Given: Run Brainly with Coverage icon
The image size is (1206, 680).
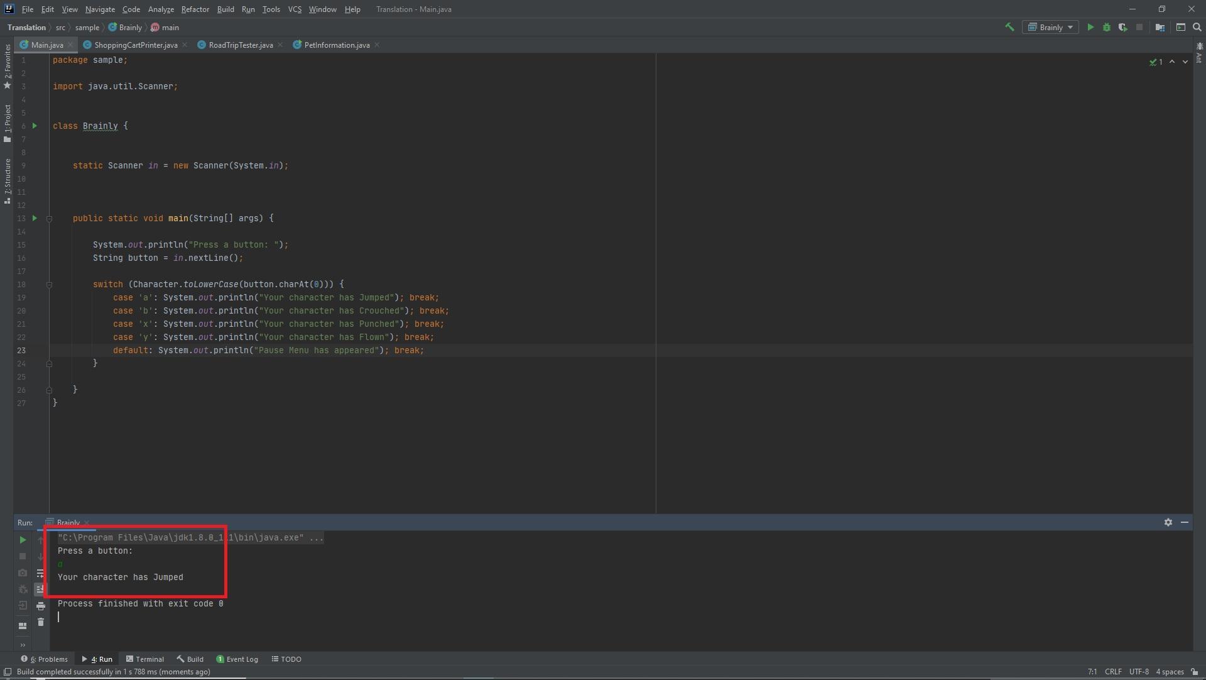Looking at the screenshot, I should [x=1122, y=27].
